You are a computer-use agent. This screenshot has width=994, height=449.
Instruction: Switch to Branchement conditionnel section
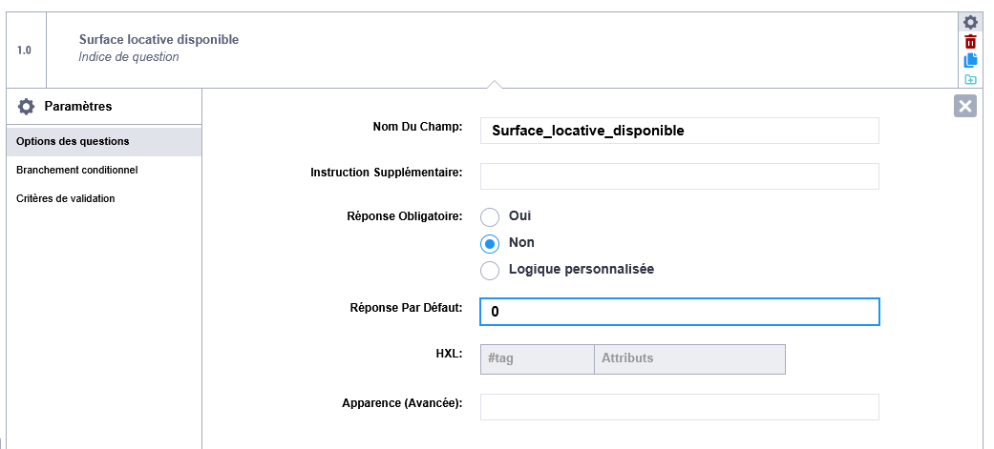(77, 170)
